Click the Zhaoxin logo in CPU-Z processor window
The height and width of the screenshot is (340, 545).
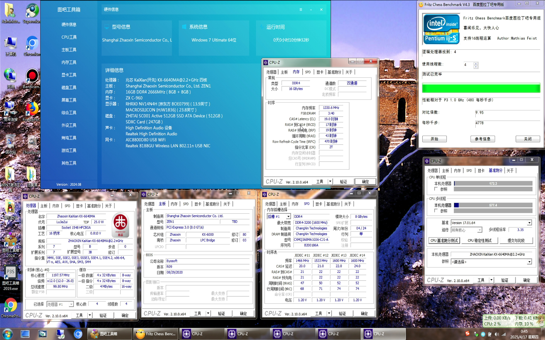pos(120,225)
